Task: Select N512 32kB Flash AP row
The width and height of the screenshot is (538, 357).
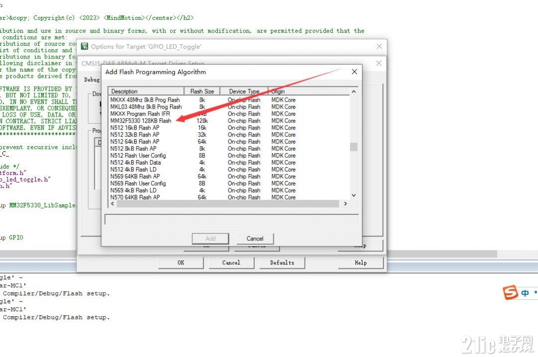Action: pos(229,135)
